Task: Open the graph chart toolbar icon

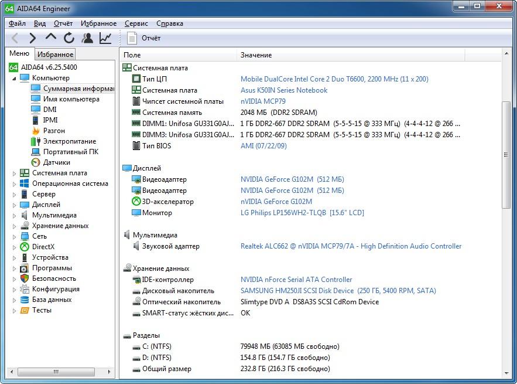Action: (105, 38)
